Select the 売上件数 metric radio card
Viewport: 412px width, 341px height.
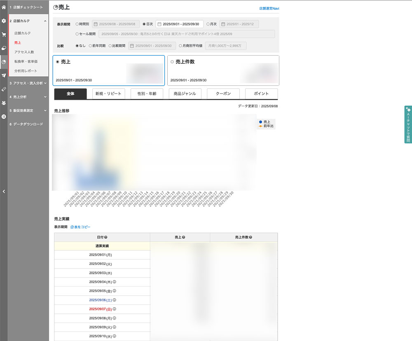[x=172, y=62]
